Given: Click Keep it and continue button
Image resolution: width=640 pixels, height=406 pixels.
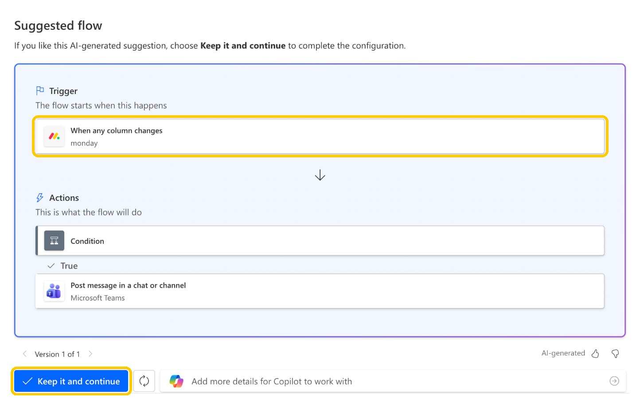Looking at the screenshot, I should pos(71,381).
